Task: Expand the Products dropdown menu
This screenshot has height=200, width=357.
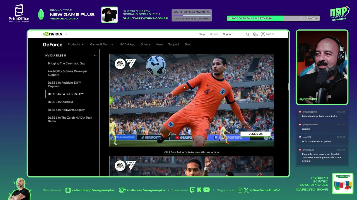Action: (x=76, y=44)
